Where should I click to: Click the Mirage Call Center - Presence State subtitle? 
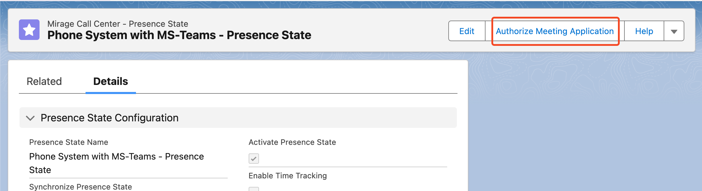[118, 24]
